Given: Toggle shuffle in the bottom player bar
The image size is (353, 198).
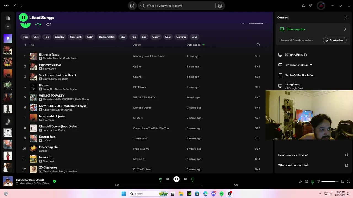Looking at the screenshot, I should (x=160, y=179).
